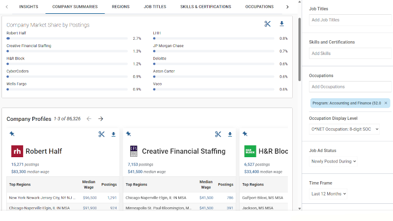Open Creative Financial Staffing $41,500 median wage
The image size is (393, 221).
(146, 172)
